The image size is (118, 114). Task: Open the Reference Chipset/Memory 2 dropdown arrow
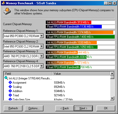(x=42, y=46)
